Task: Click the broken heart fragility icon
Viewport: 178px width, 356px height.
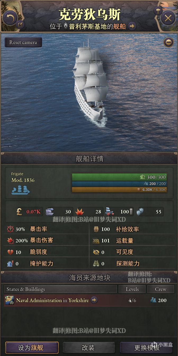Action: (x=10, y=252)
